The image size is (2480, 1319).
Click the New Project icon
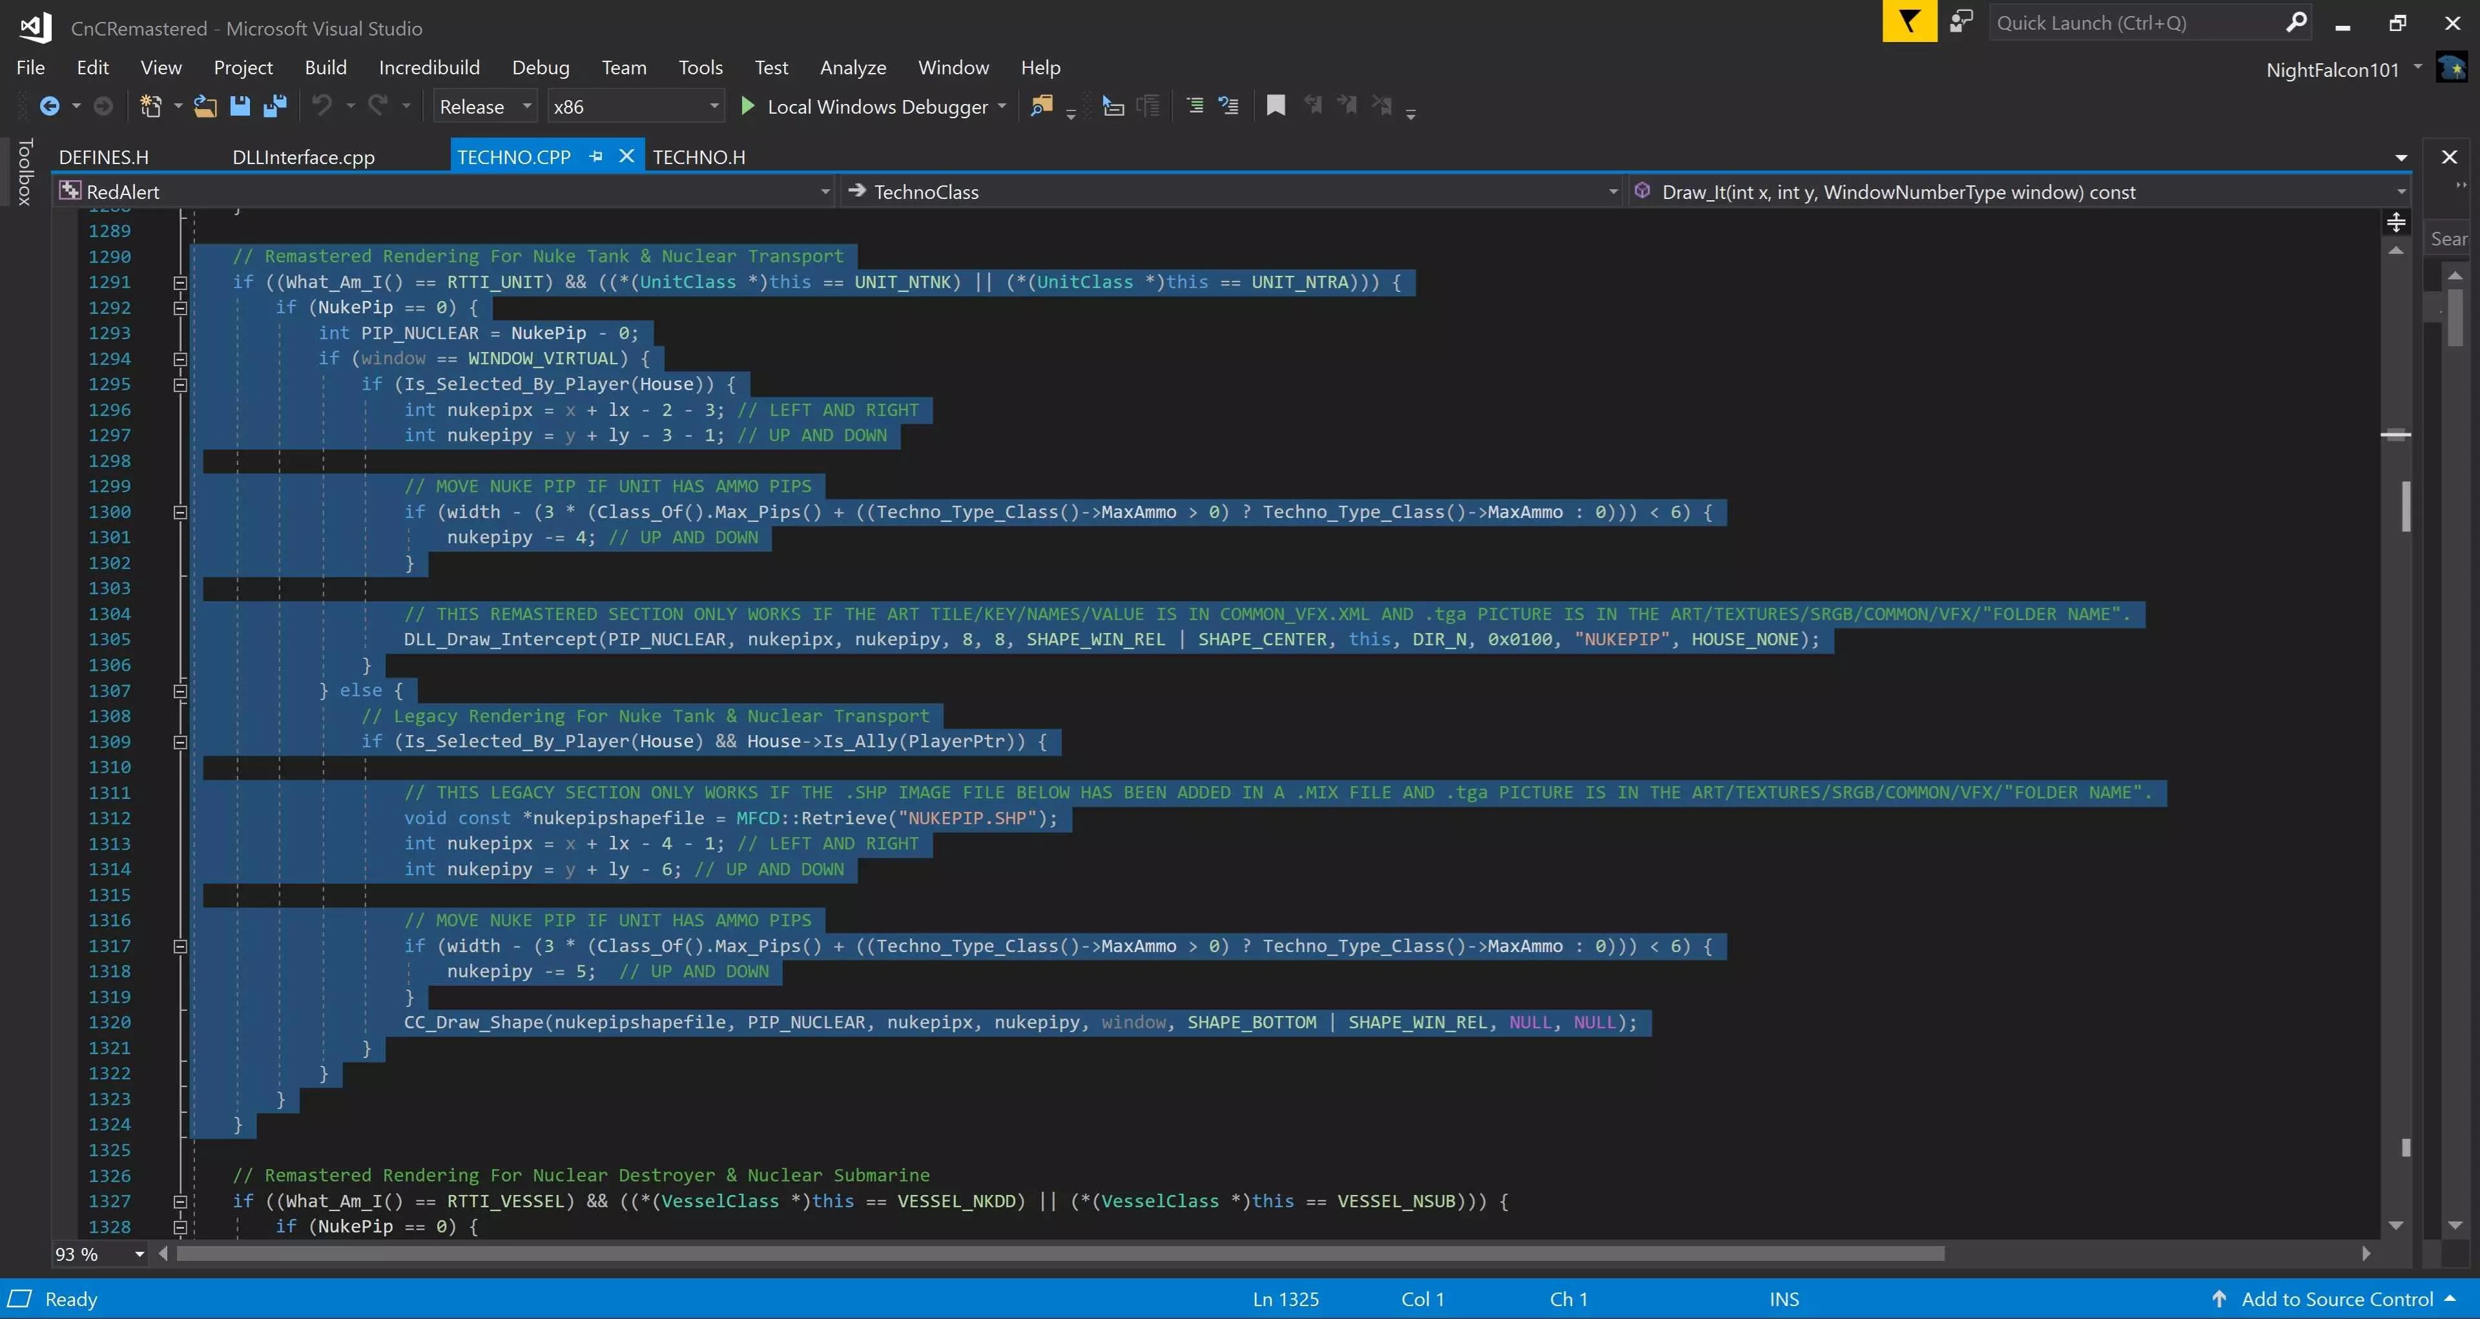click(151, 107)
